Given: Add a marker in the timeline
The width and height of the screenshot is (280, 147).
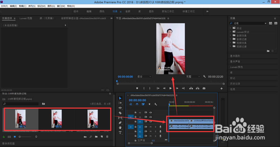Looking at the screenshot, I should pyautogui.click(x=150, y=104).
